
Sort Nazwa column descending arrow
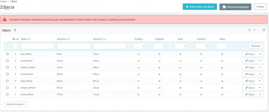coord(27,39)
